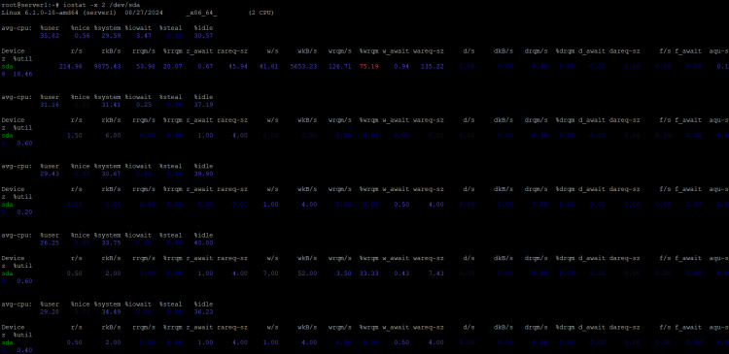Click the red %wrqm value 75.19
729x354 pixels.
[368, 66]
